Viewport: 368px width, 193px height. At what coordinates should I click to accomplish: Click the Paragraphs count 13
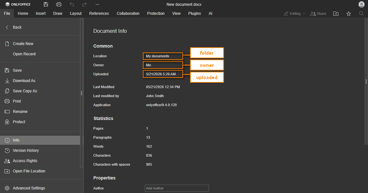click(148, 138)
